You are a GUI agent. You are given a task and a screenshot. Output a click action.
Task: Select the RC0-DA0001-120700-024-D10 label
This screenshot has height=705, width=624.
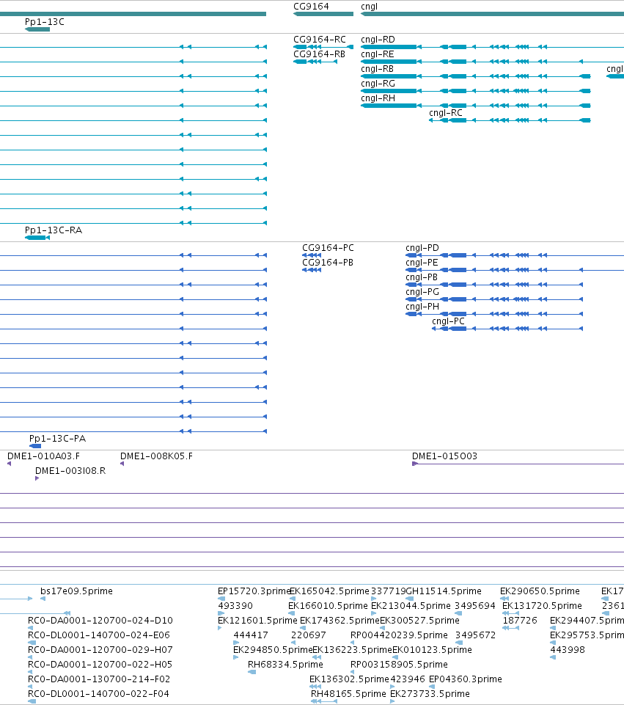[x=100, y=621]
